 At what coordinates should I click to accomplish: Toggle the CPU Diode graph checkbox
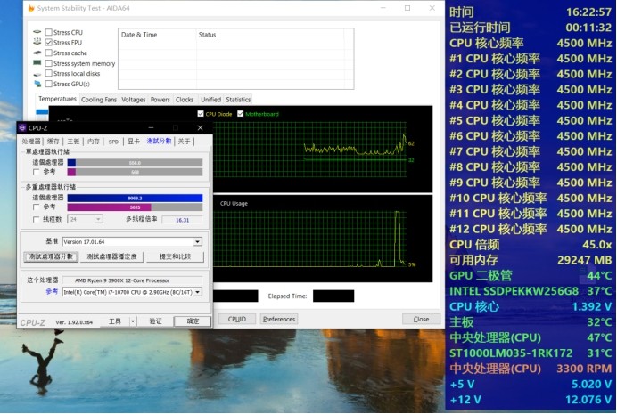point(201,114)
